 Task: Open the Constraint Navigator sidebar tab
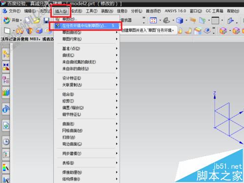pos(6,67)
